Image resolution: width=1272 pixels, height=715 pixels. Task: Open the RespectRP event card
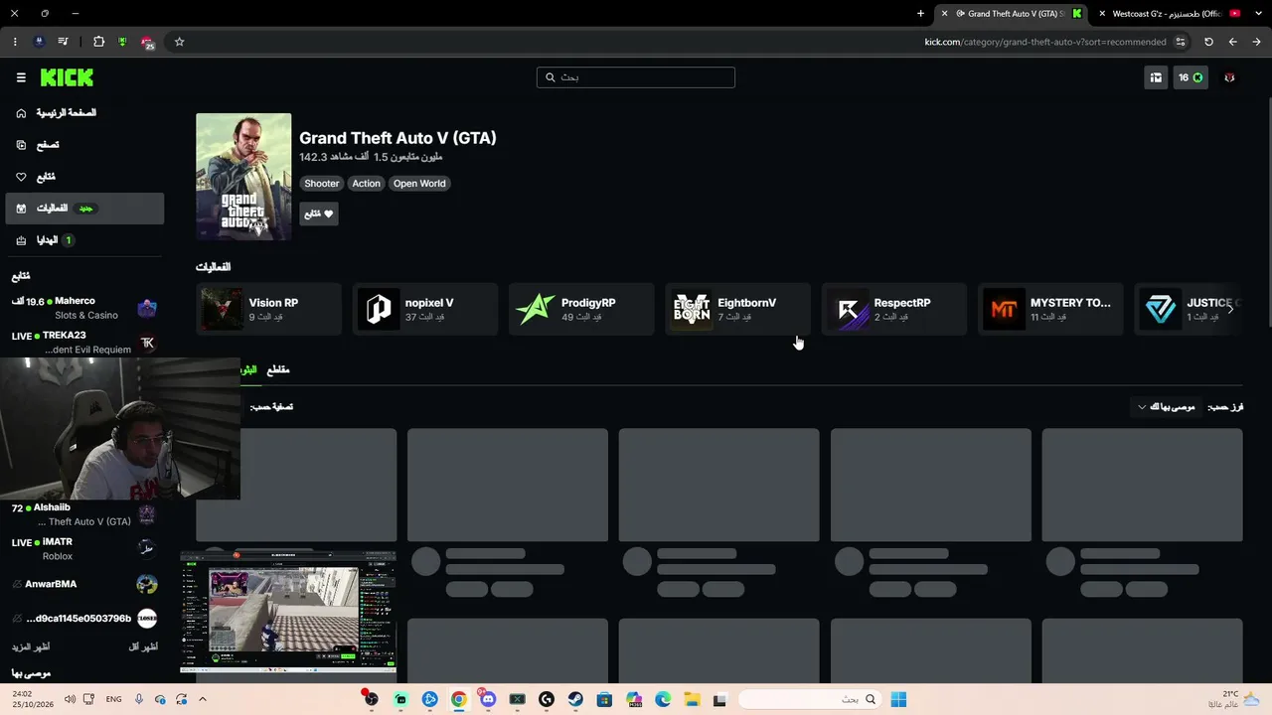[893, 309]
